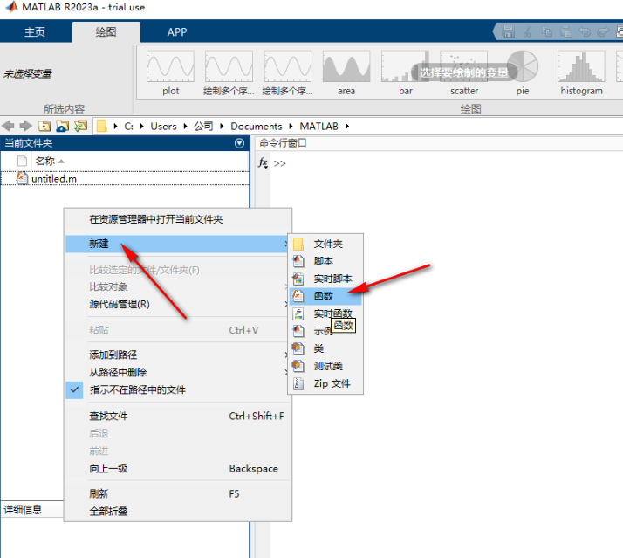Click the fx function browser icon
The image size is (623, 558).
click(x=263, y=163)
